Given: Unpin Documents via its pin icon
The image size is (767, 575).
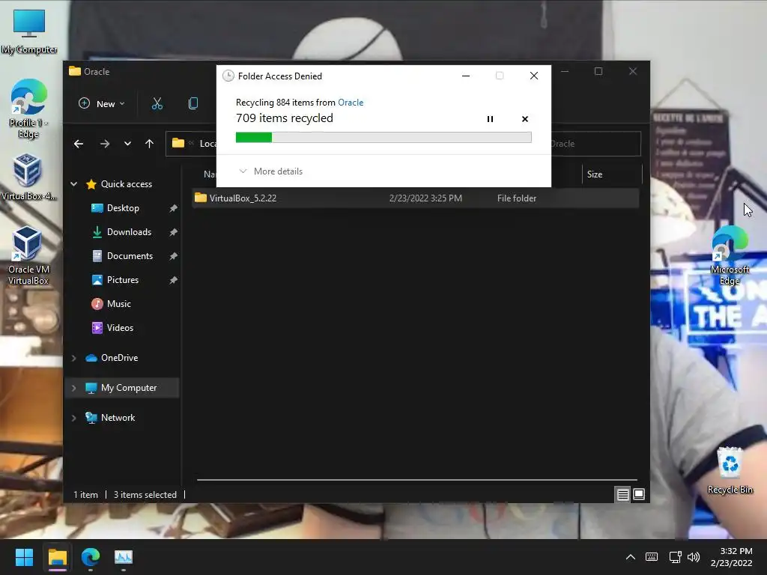Looking at the screenshot, I should 173,256.
